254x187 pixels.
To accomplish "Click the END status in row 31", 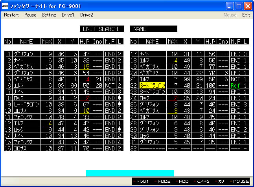I will (236, 142).
